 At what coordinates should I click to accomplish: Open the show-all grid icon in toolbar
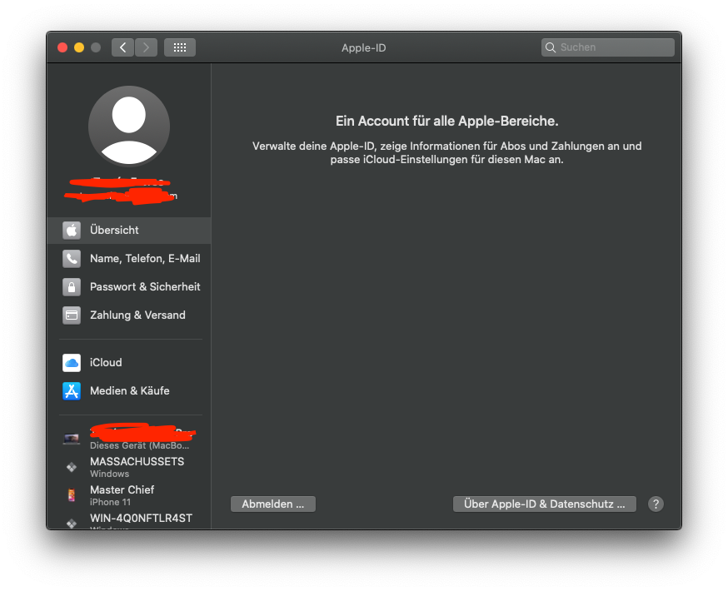click(179, 47)
